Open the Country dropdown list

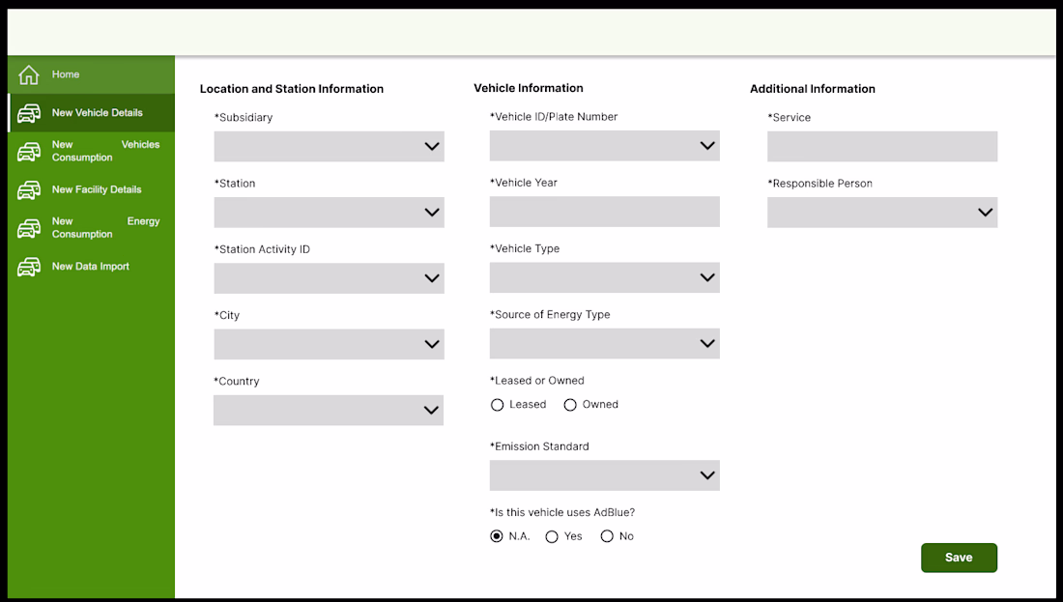[x=329, y=411]
